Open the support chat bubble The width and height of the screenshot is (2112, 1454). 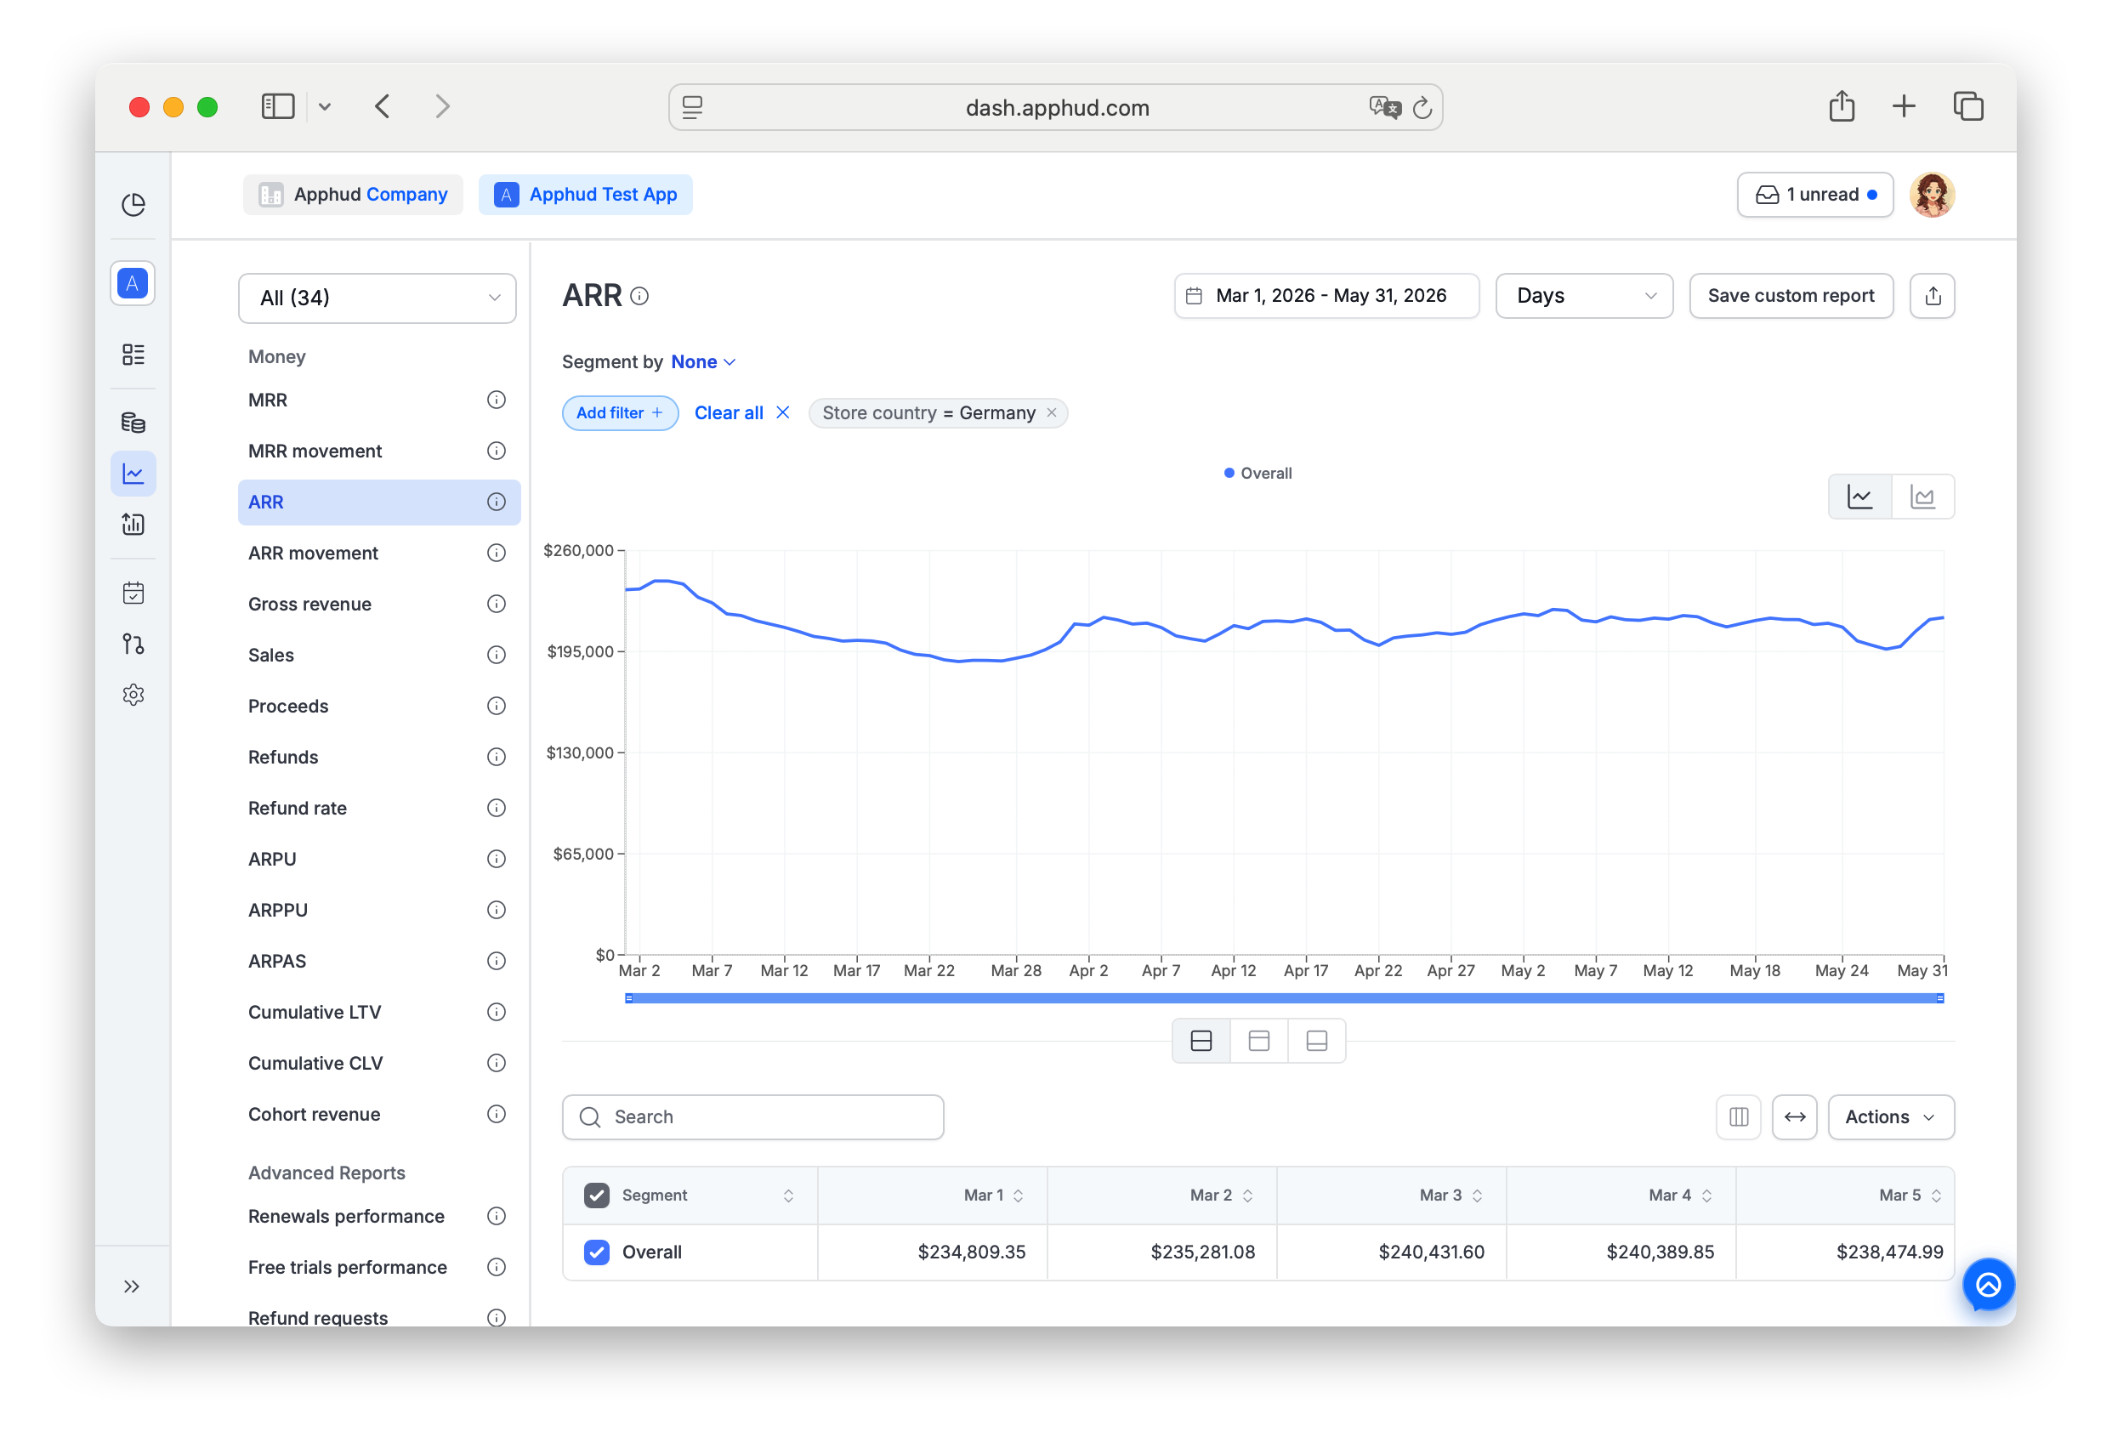pyautogui.click(x=1988, y=1285)
